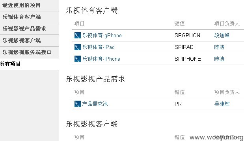Open 乐视影视服务端接口 sidebar tab

(x=29, y=52)
